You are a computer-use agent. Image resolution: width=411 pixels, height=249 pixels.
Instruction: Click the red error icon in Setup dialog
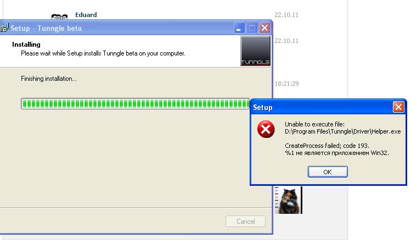click(x=266, y=129)
